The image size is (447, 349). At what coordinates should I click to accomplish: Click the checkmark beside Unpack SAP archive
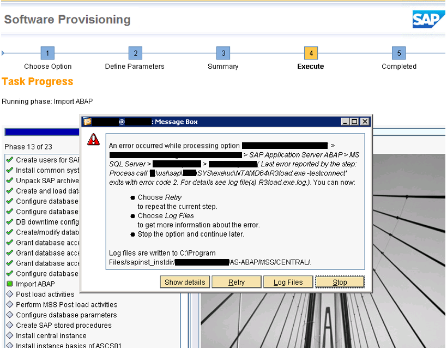pyautogui.click(x=10, y=180)
